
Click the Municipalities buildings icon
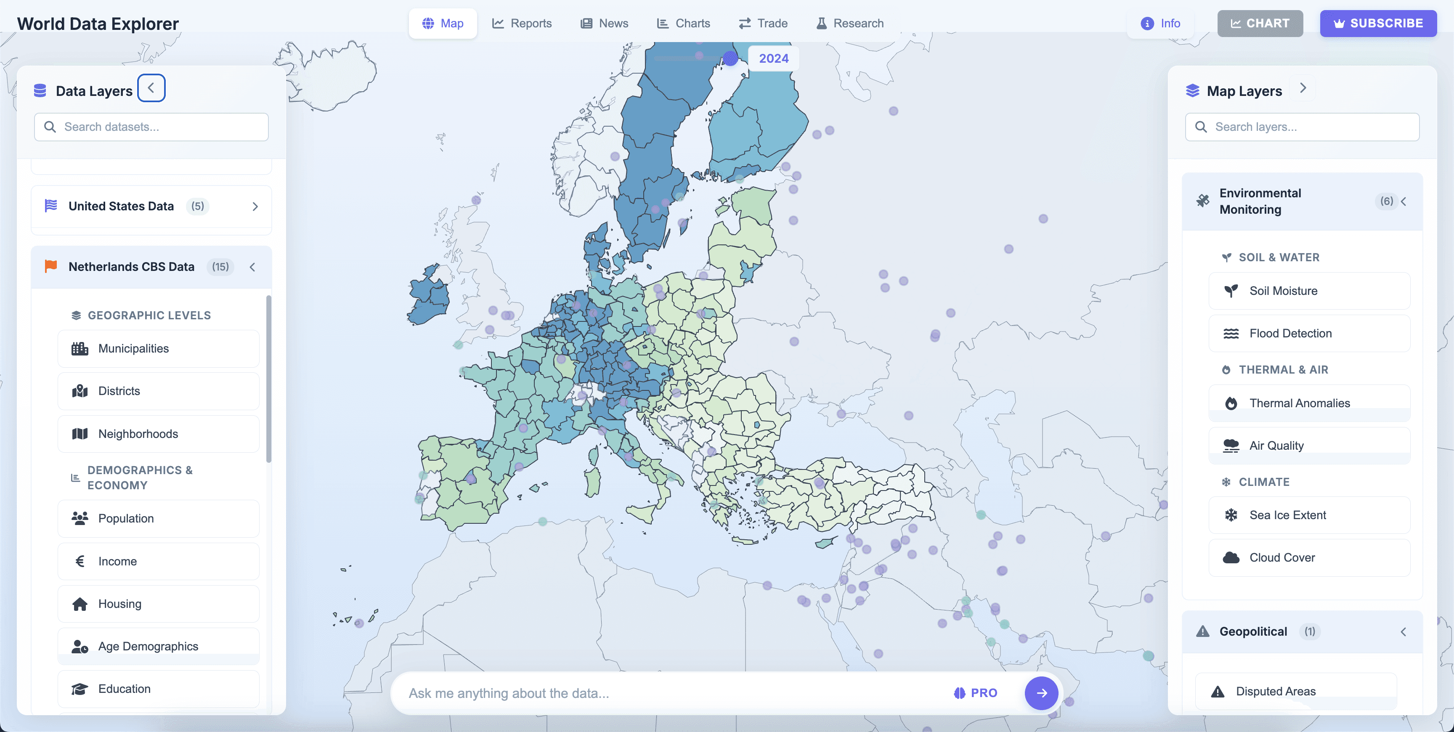click(x=80, y=348)
